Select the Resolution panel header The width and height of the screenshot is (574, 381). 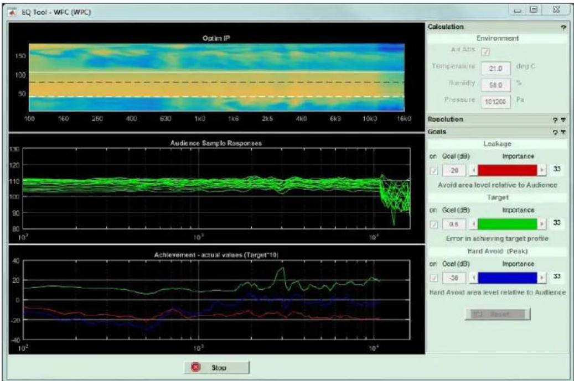coord(497,119)
